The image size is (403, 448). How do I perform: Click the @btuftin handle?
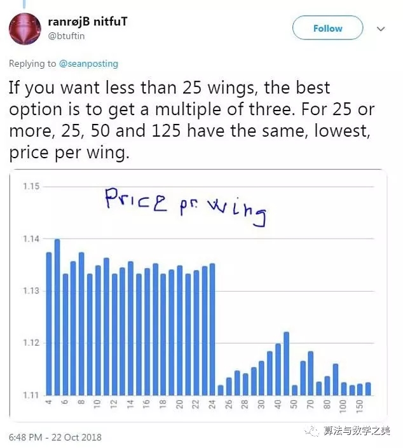66,36
